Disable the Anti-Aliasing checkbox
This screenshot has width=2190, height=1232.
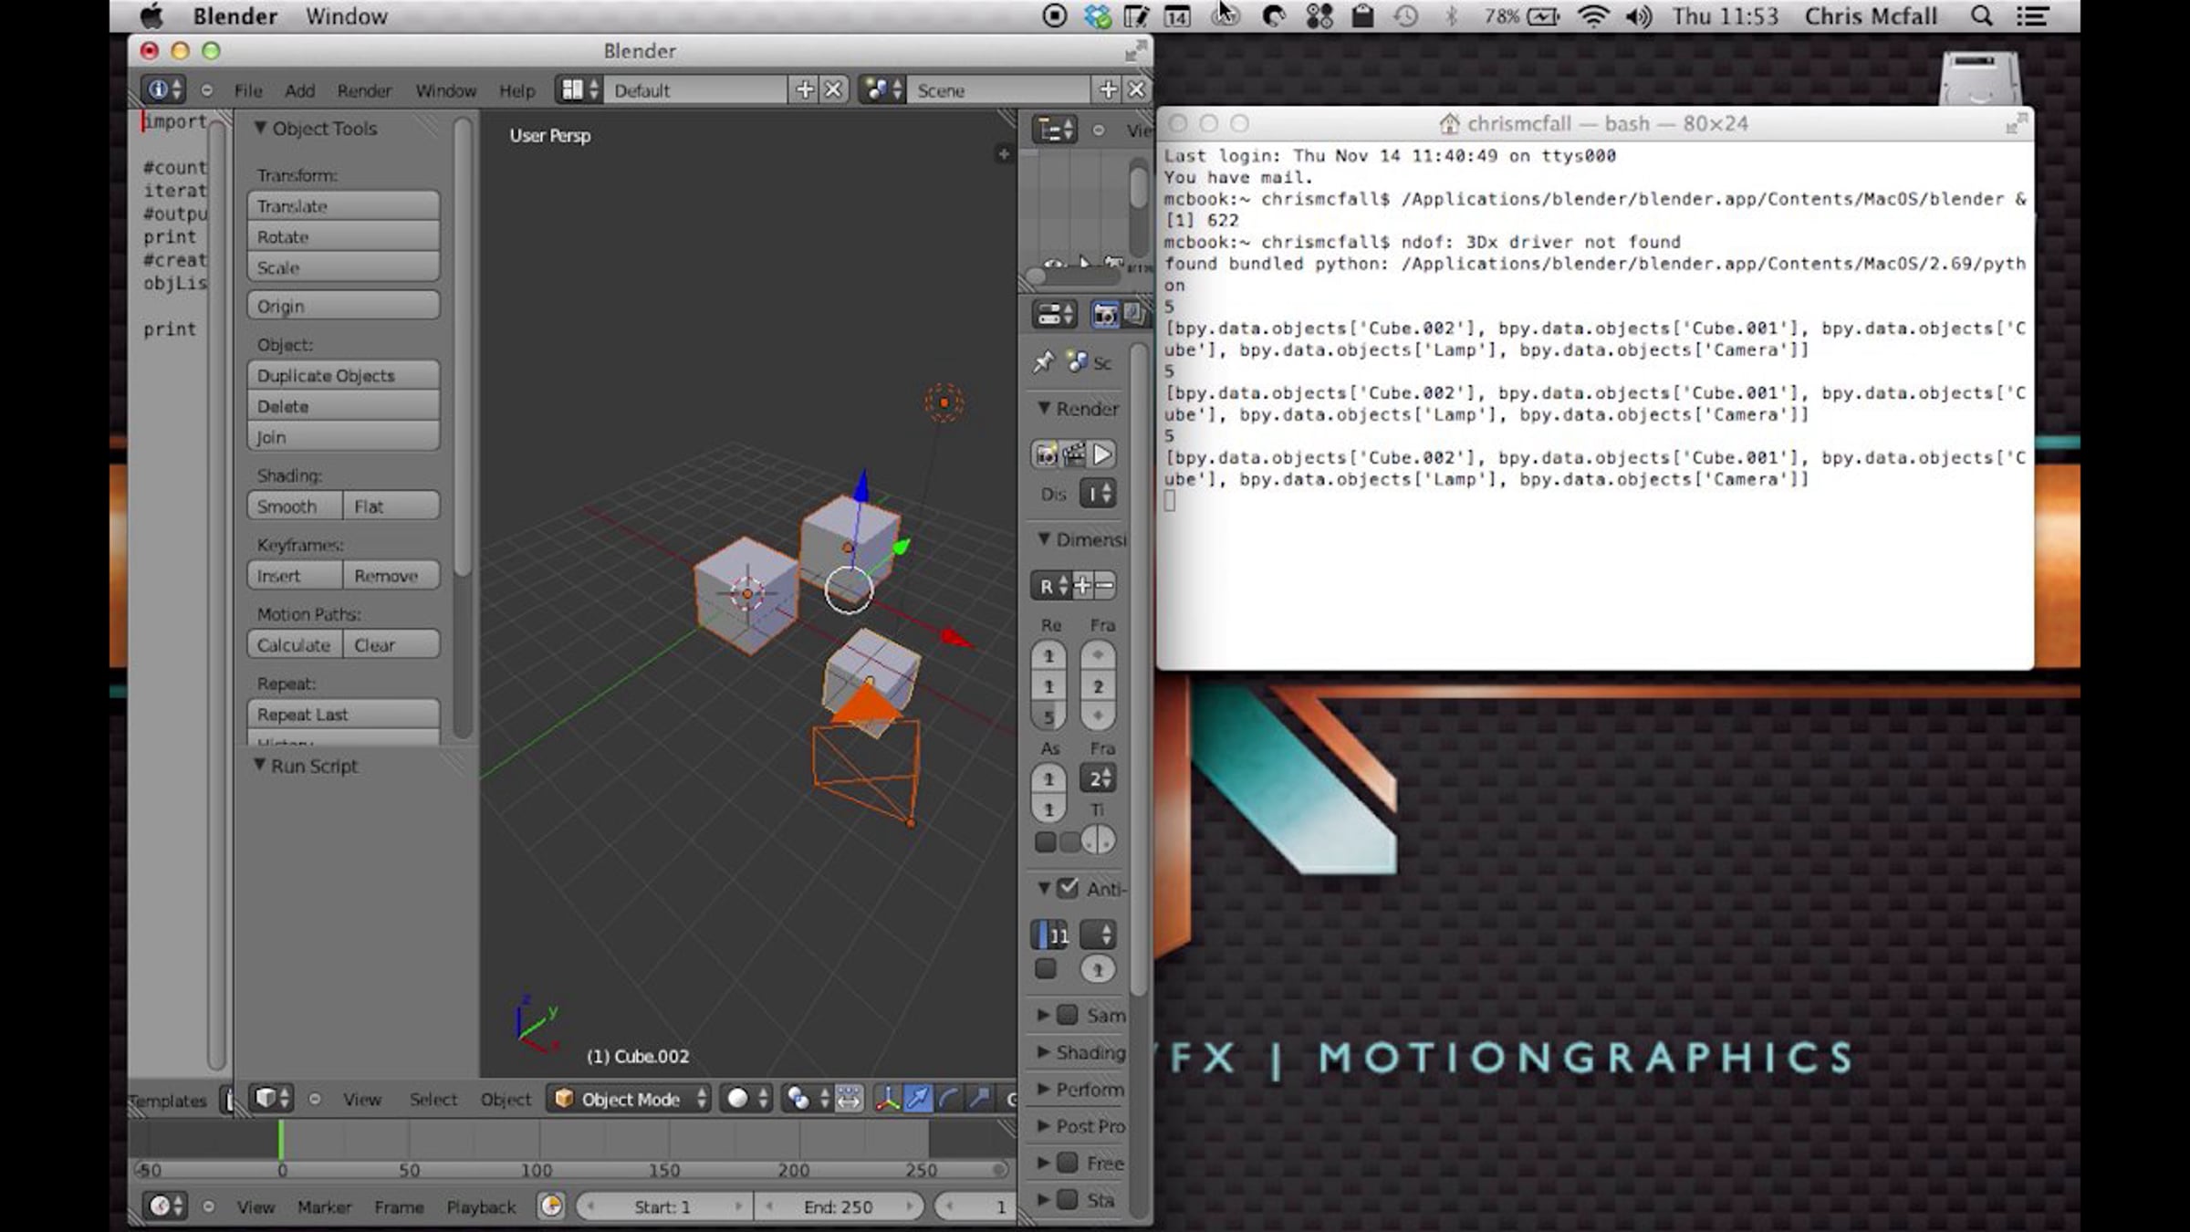tap(1068, 888)
